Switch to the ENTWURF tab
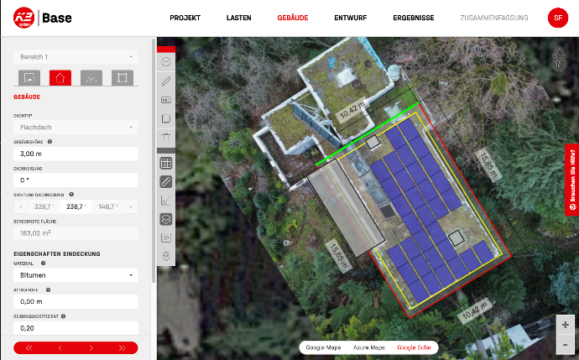The width and height of the screenshot is (579, 360). tap(351, 18)
